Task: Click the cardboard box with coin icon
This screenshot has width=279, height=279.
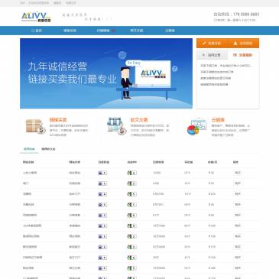Action: tap(35, 126)
